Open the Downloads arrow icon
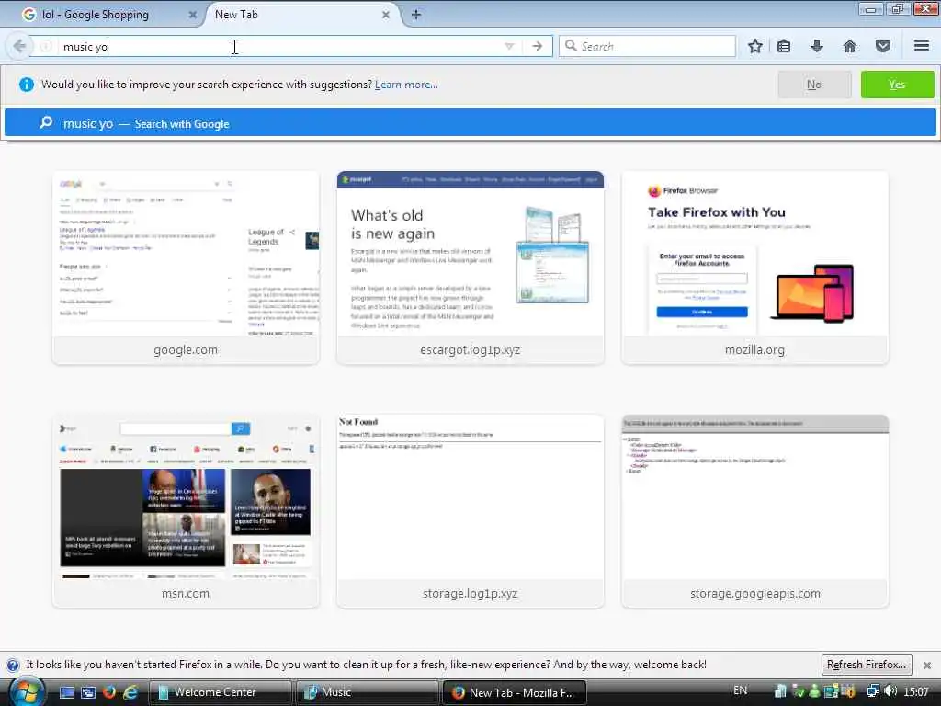 click(x=816, y=46)
